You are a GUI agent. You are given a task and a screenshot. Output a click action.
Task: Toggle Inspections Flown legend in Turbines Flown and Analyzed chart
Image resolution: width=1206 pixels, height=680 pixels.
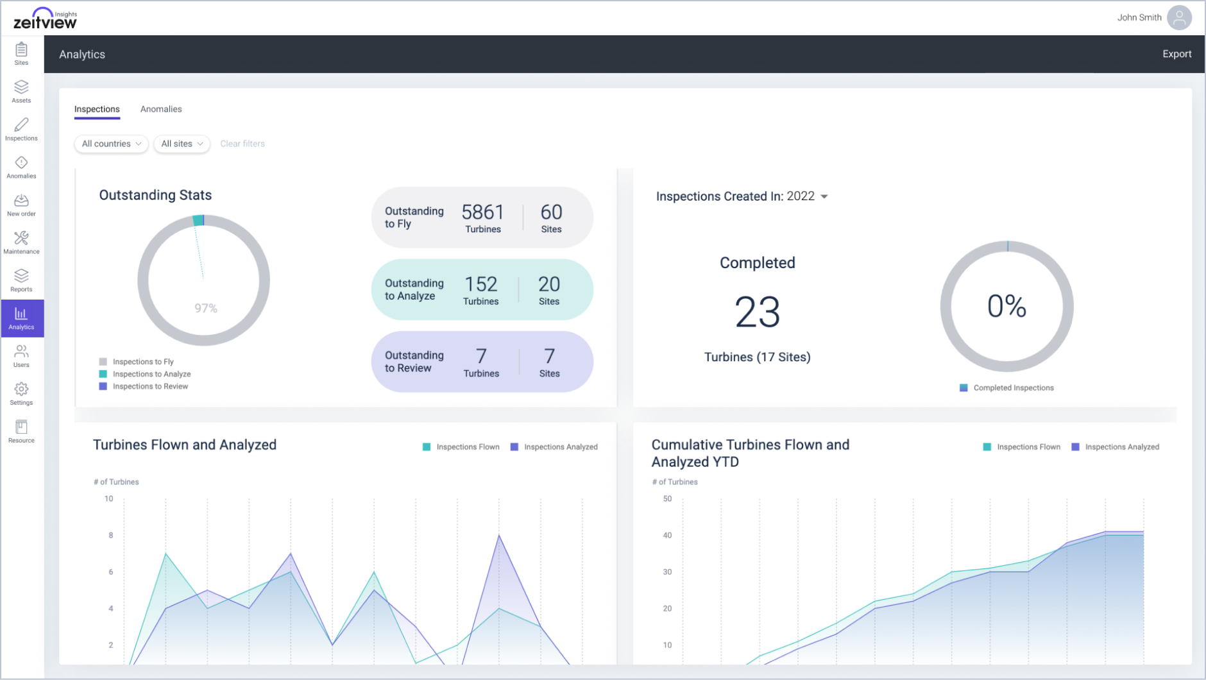tap(461, 447)
